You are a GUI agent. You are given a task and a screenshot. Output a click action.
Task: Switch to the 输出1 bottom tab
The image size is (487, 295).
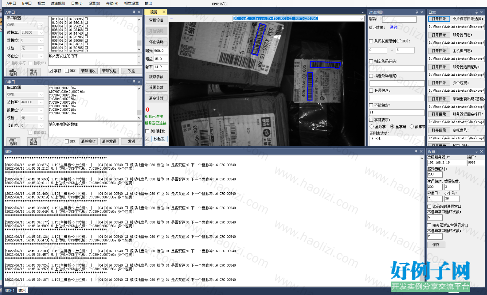click(x=10, y=290)
